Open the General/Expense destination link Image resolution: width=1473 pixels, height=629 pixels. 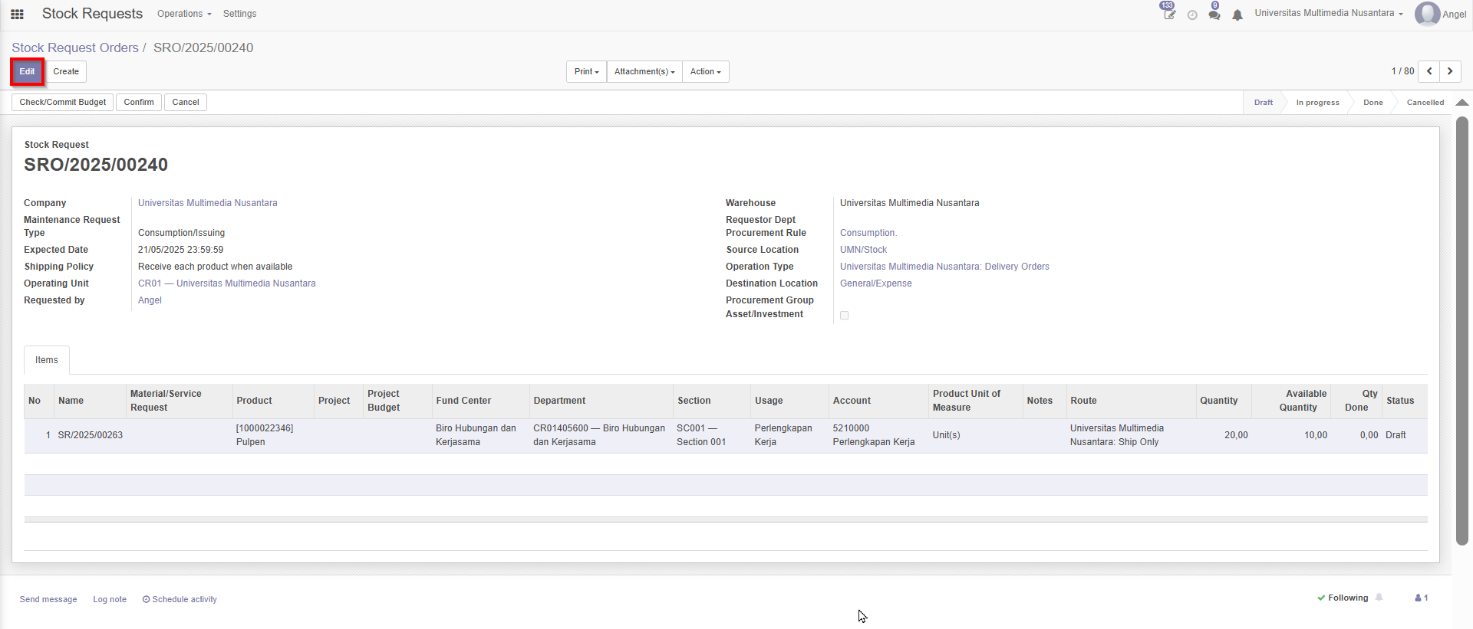876,283
